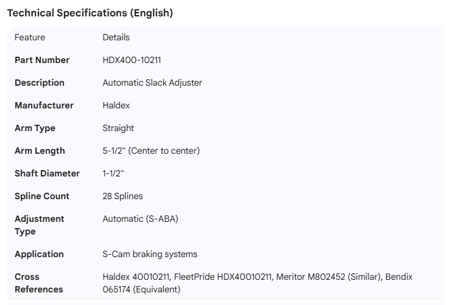Click the Haldex manufacturer value

click(x=116, y=105)
